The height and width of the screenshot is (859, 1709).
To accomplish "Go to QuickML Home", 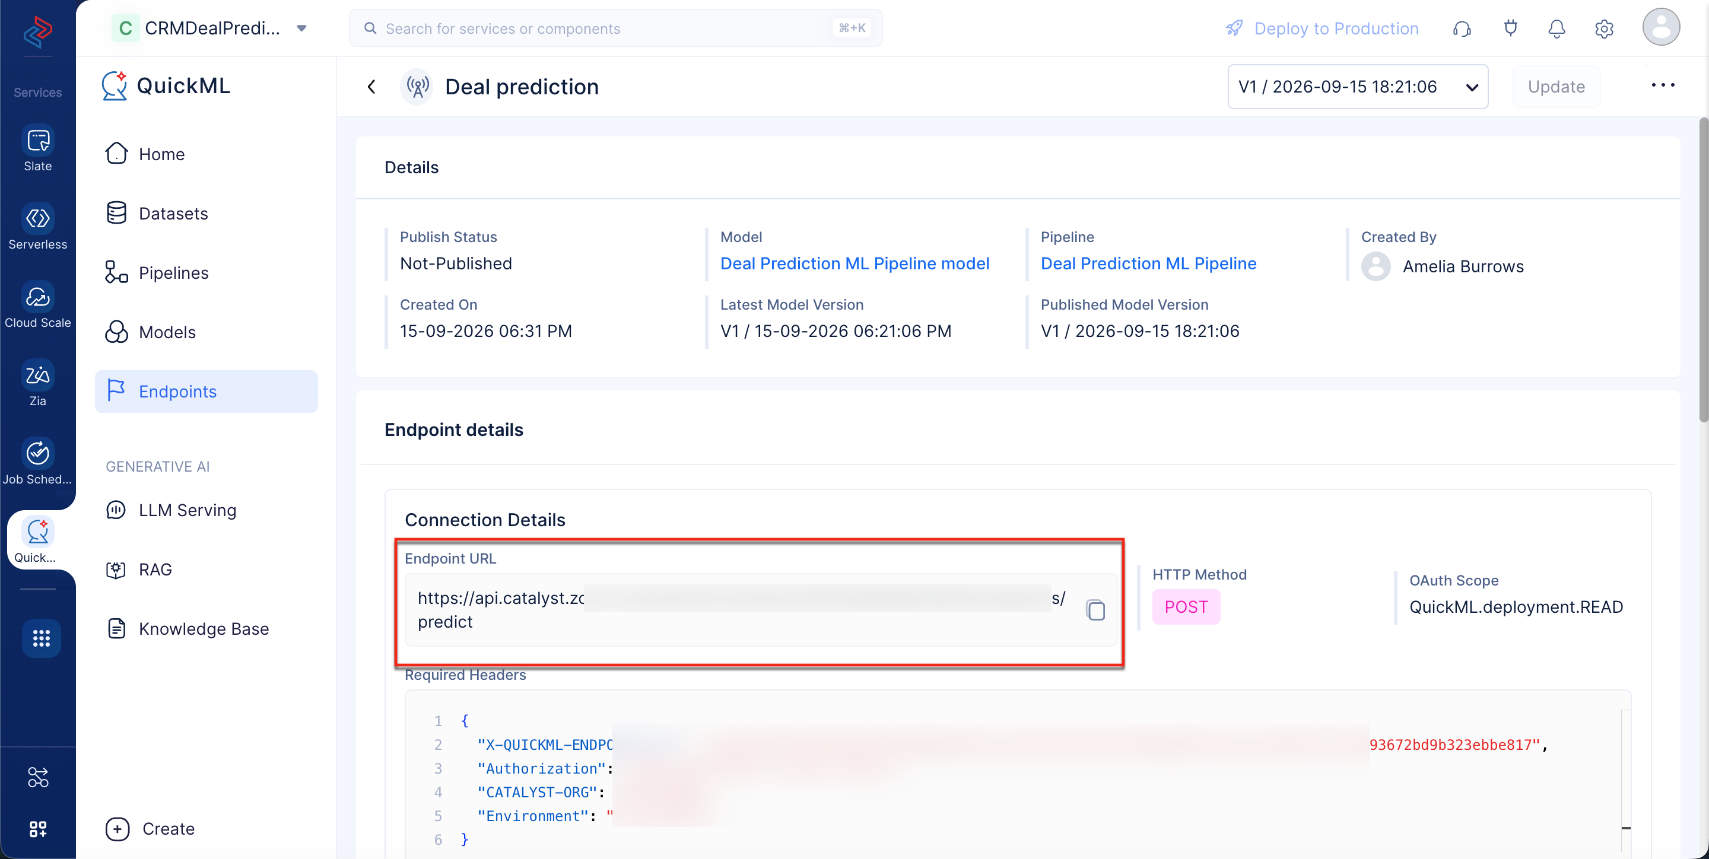I will (x=207, y=154).
